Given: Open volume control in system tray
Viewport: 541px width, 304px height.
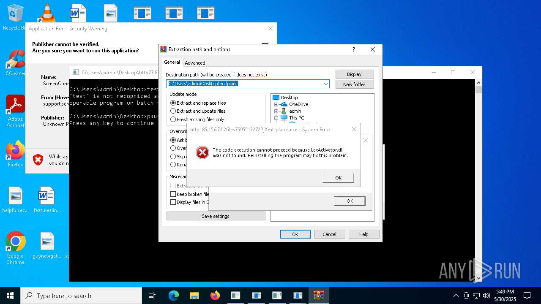Looking at the screenshot, I should click(486, 296).
